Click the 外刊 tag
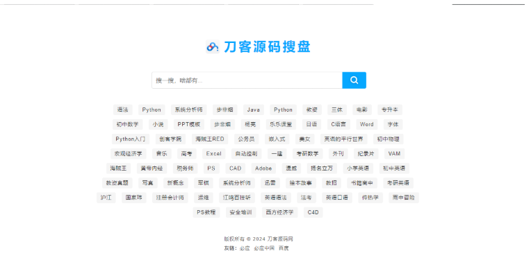The width and height of the screenshot is (531, 276). coord(338,154)
